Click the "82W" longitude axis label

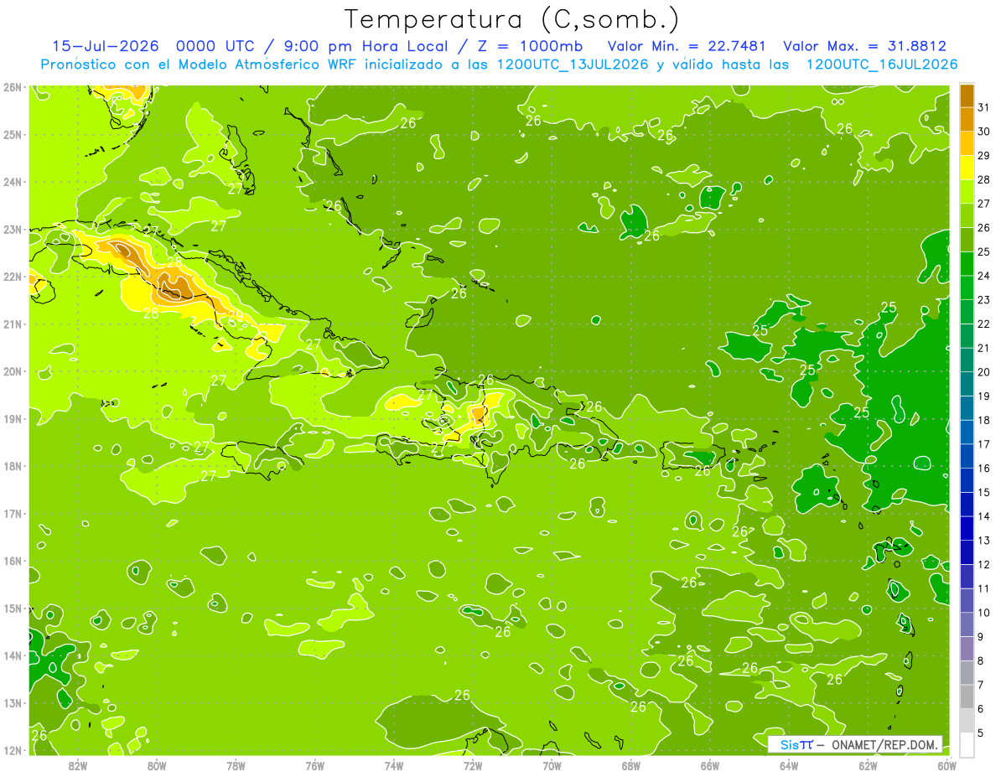(x=77, y=765)
